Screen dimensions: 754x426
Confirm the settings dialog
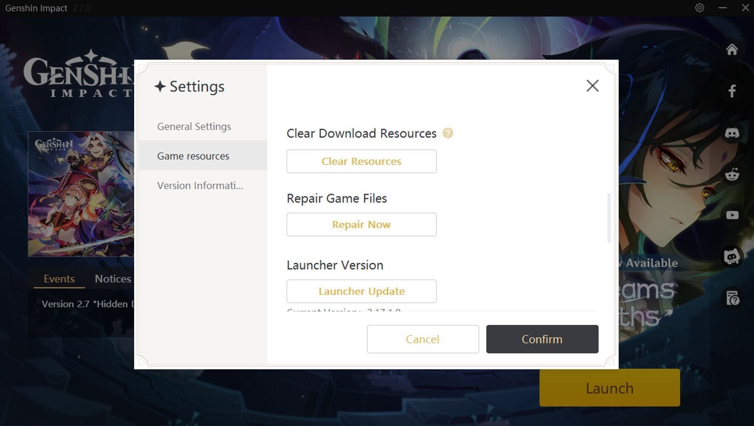click(x=542, y=339)
